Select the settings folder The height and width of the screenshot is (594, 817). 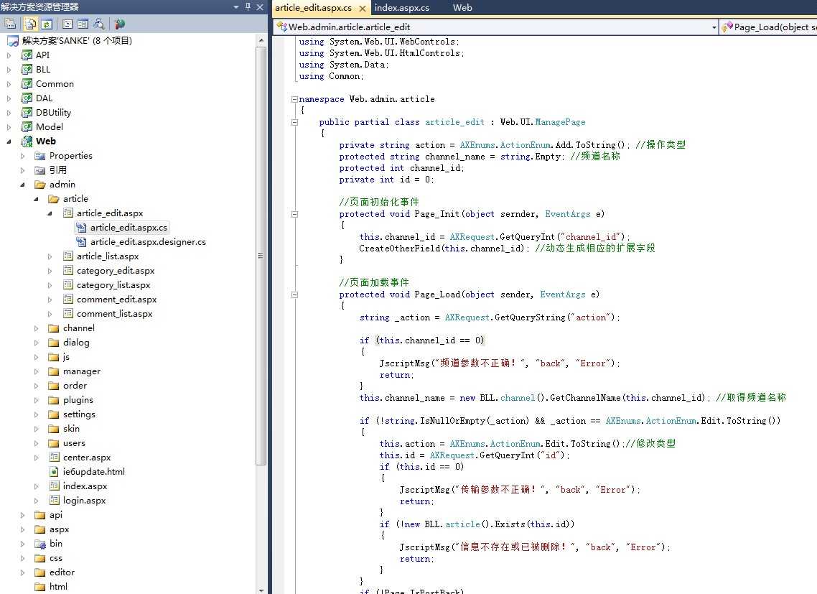tap(79, 414)
